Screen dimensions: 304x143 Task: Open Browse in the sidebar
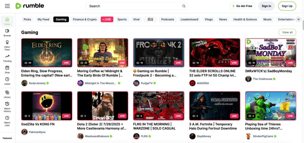click(7, 33)
